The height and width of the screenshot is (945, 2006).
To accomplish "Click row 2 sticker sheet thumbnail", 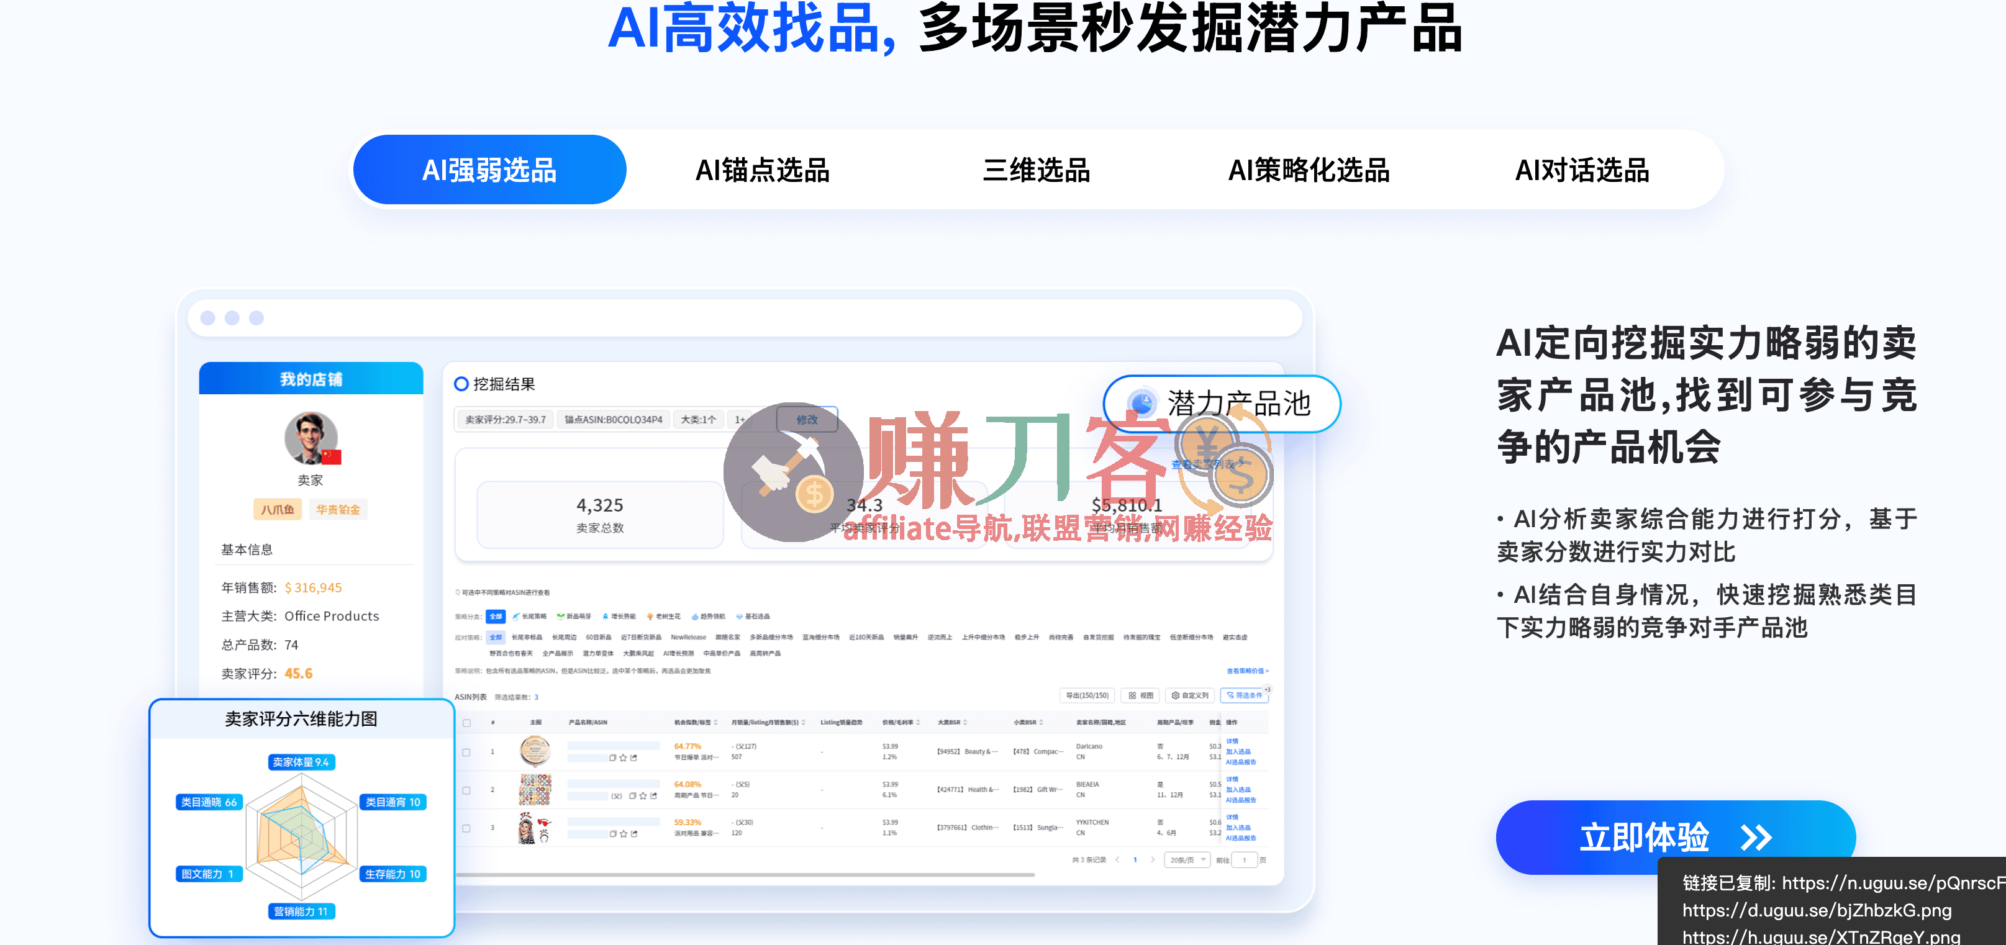I will pos(535,789).
